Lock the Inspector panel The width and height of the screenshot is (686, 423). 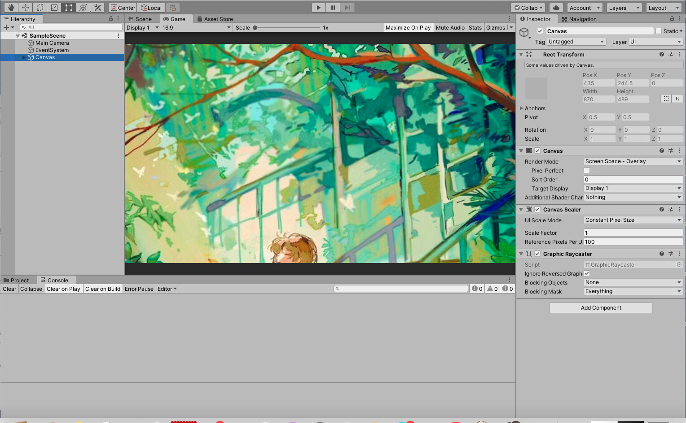click(x=672, y=19)
